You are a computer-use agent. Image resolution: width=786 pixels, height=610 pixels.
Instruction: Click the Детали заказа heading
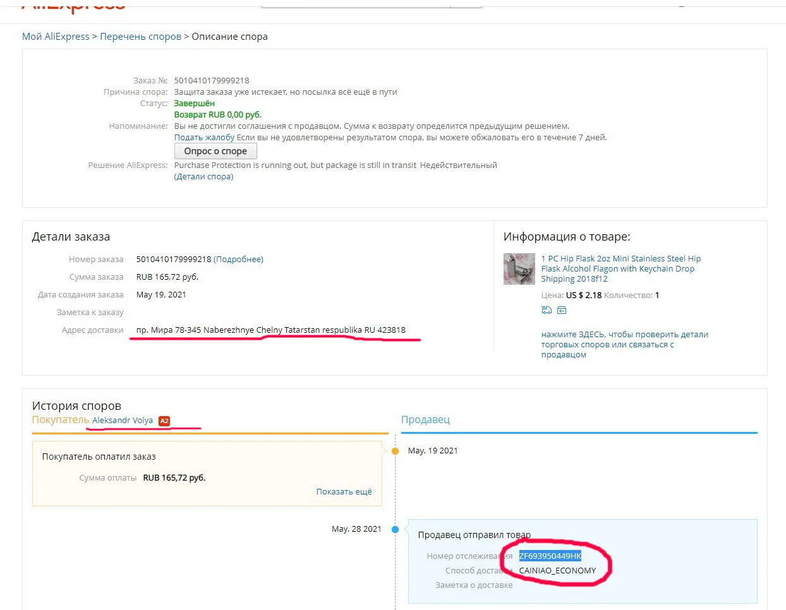pyautogui.click(x=71, y=237)
